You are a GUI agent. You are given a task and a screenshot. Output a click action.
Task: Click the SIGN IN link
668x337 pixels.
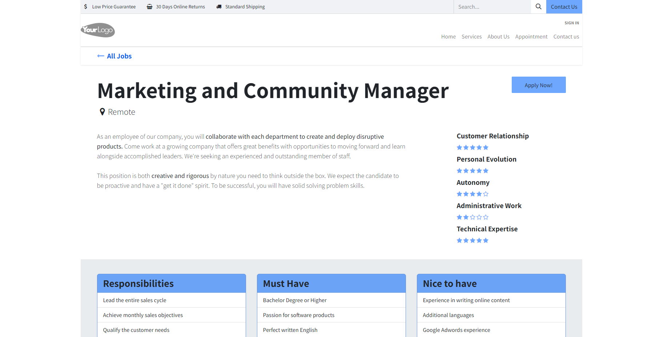point(571,23)
